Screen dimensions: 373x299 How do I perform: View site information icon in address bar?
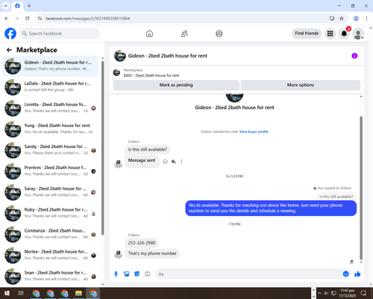point(40,19)
